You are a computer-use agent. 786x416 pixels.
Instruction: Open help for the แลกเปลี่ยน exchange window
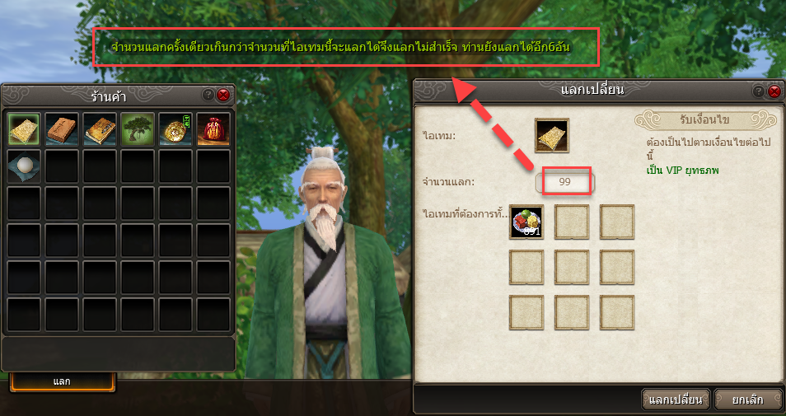coord(759,91)
